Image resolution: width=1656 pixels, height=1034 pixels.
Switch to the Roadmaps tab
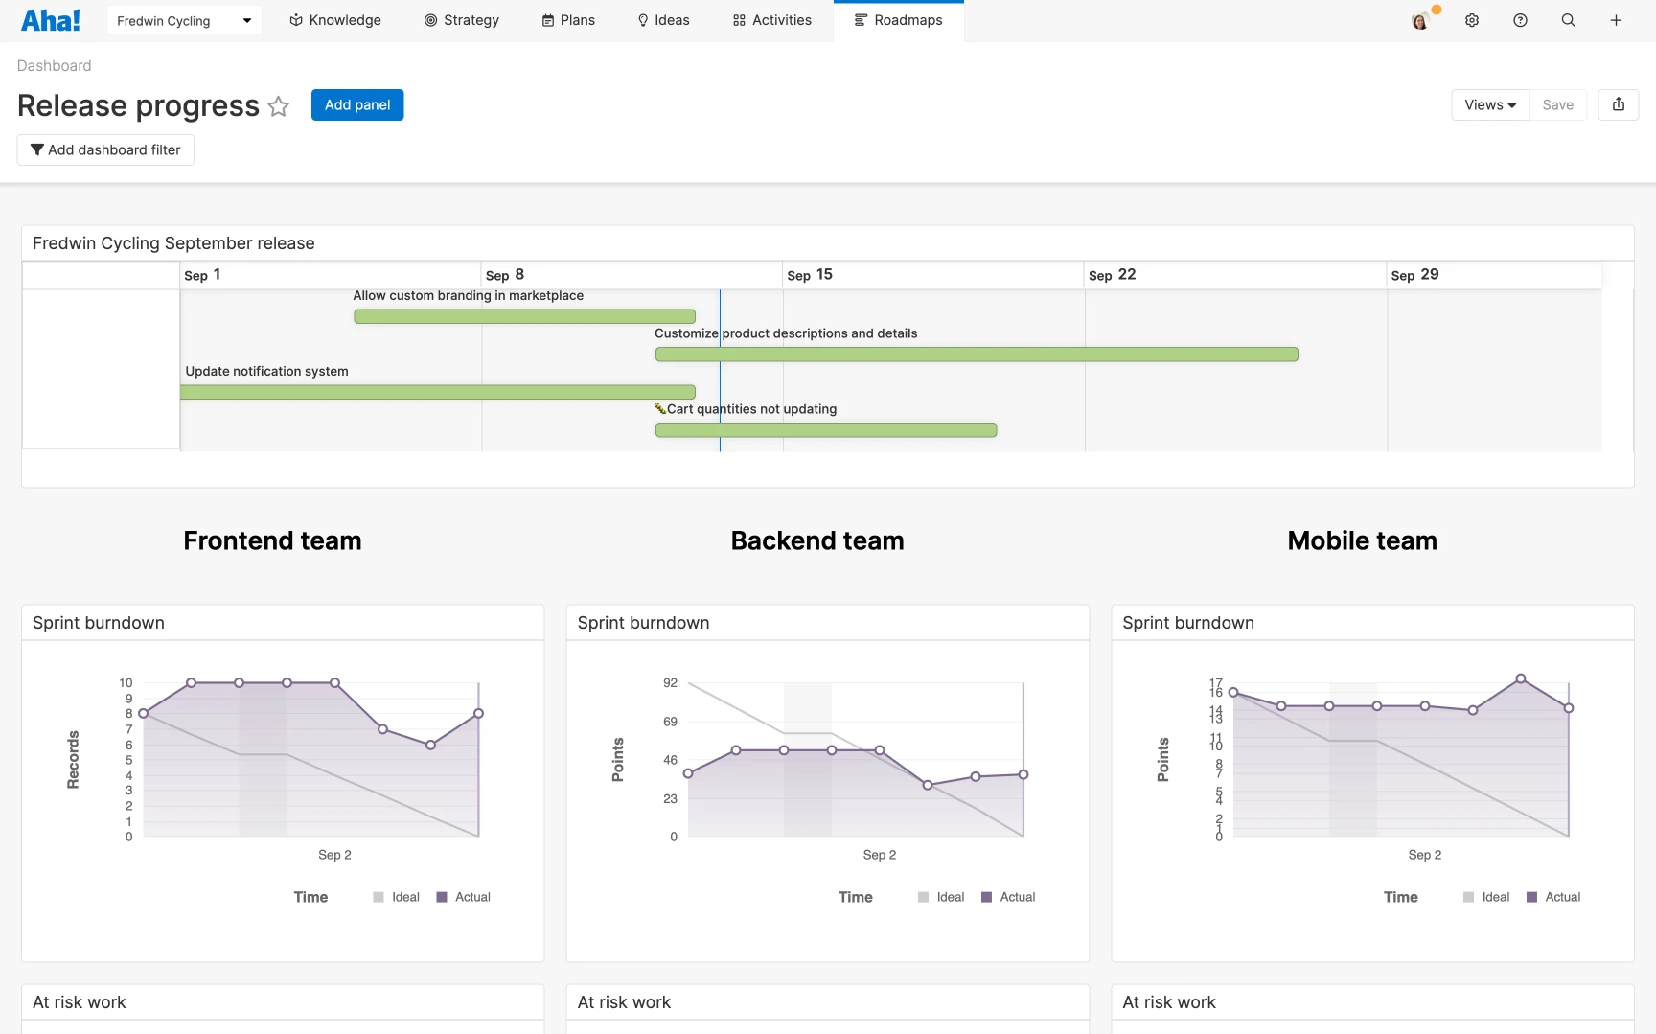(898, 19)
